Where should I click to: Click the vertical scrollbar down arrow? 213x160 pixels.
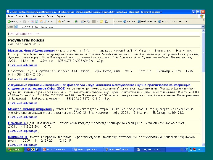click(x=203, y=145)
